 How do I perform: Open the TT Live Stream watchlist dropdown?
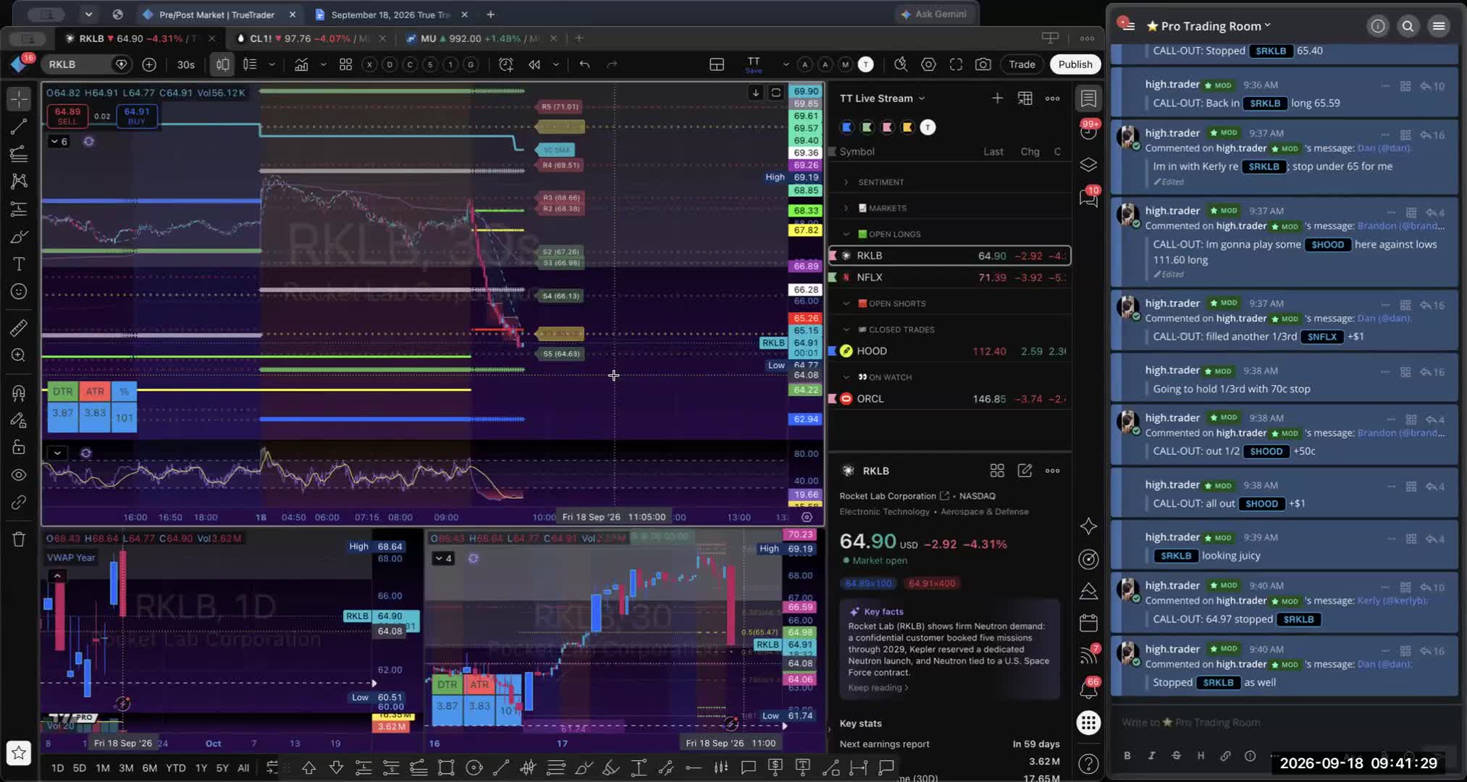click(x=882, y=98)
